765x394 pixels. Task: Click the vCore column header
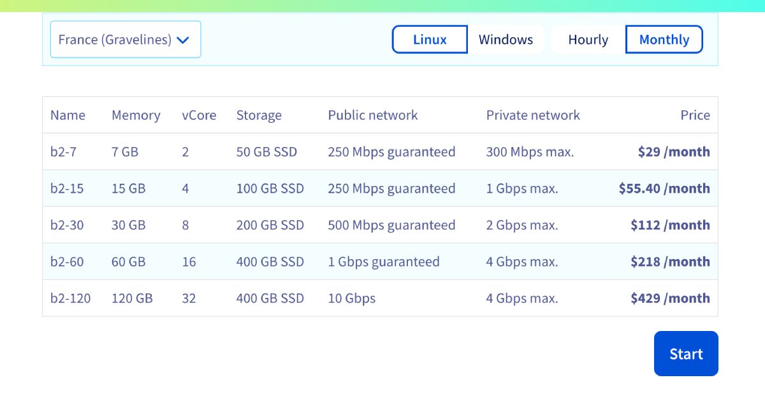[x=199, y=115]
